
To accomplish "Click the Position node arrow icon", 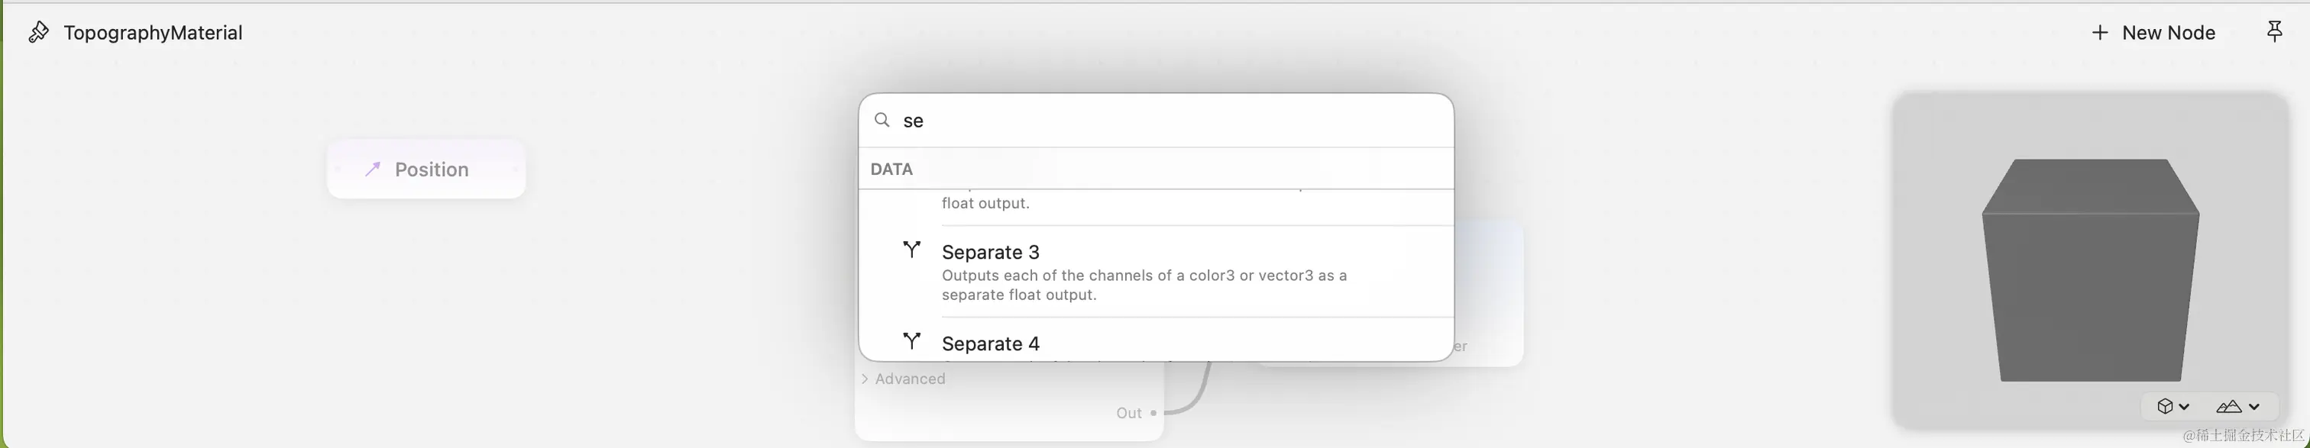I will (x=372, y=169).
